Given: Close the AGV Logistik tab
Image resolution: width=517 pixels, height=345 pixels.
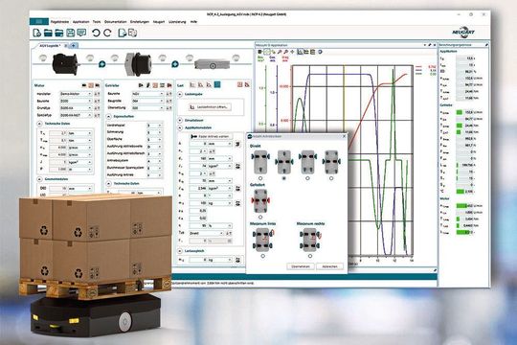Looking at the screenshot, I should 66,46.
